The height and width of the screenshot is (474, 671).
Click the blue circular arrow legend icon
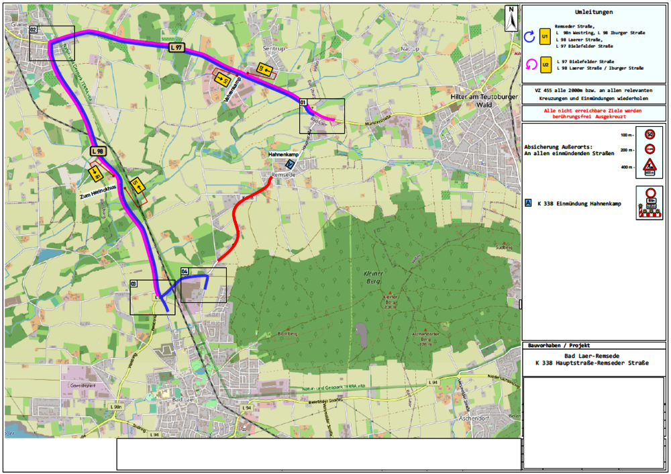[x=529, y=36]
